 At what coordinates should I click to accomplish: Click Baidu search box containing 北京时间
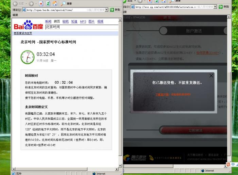pyautogui.click(x=82, y=27)
